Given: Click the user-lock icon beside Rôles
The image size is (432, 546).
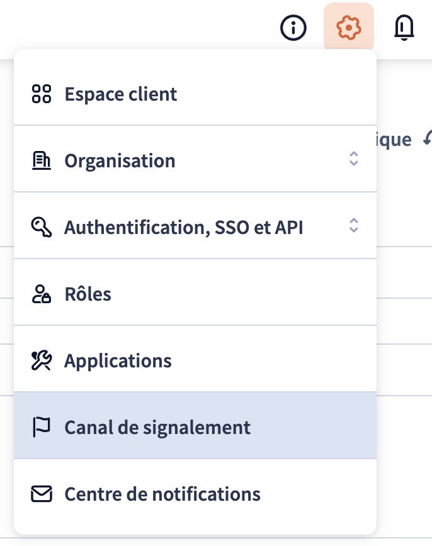Looking at the screenshot, I should click(x=42, y=294).
